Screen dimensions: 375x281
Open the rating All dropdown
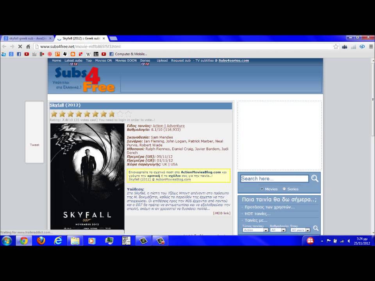pyautogui.click(x=278, y=230)
